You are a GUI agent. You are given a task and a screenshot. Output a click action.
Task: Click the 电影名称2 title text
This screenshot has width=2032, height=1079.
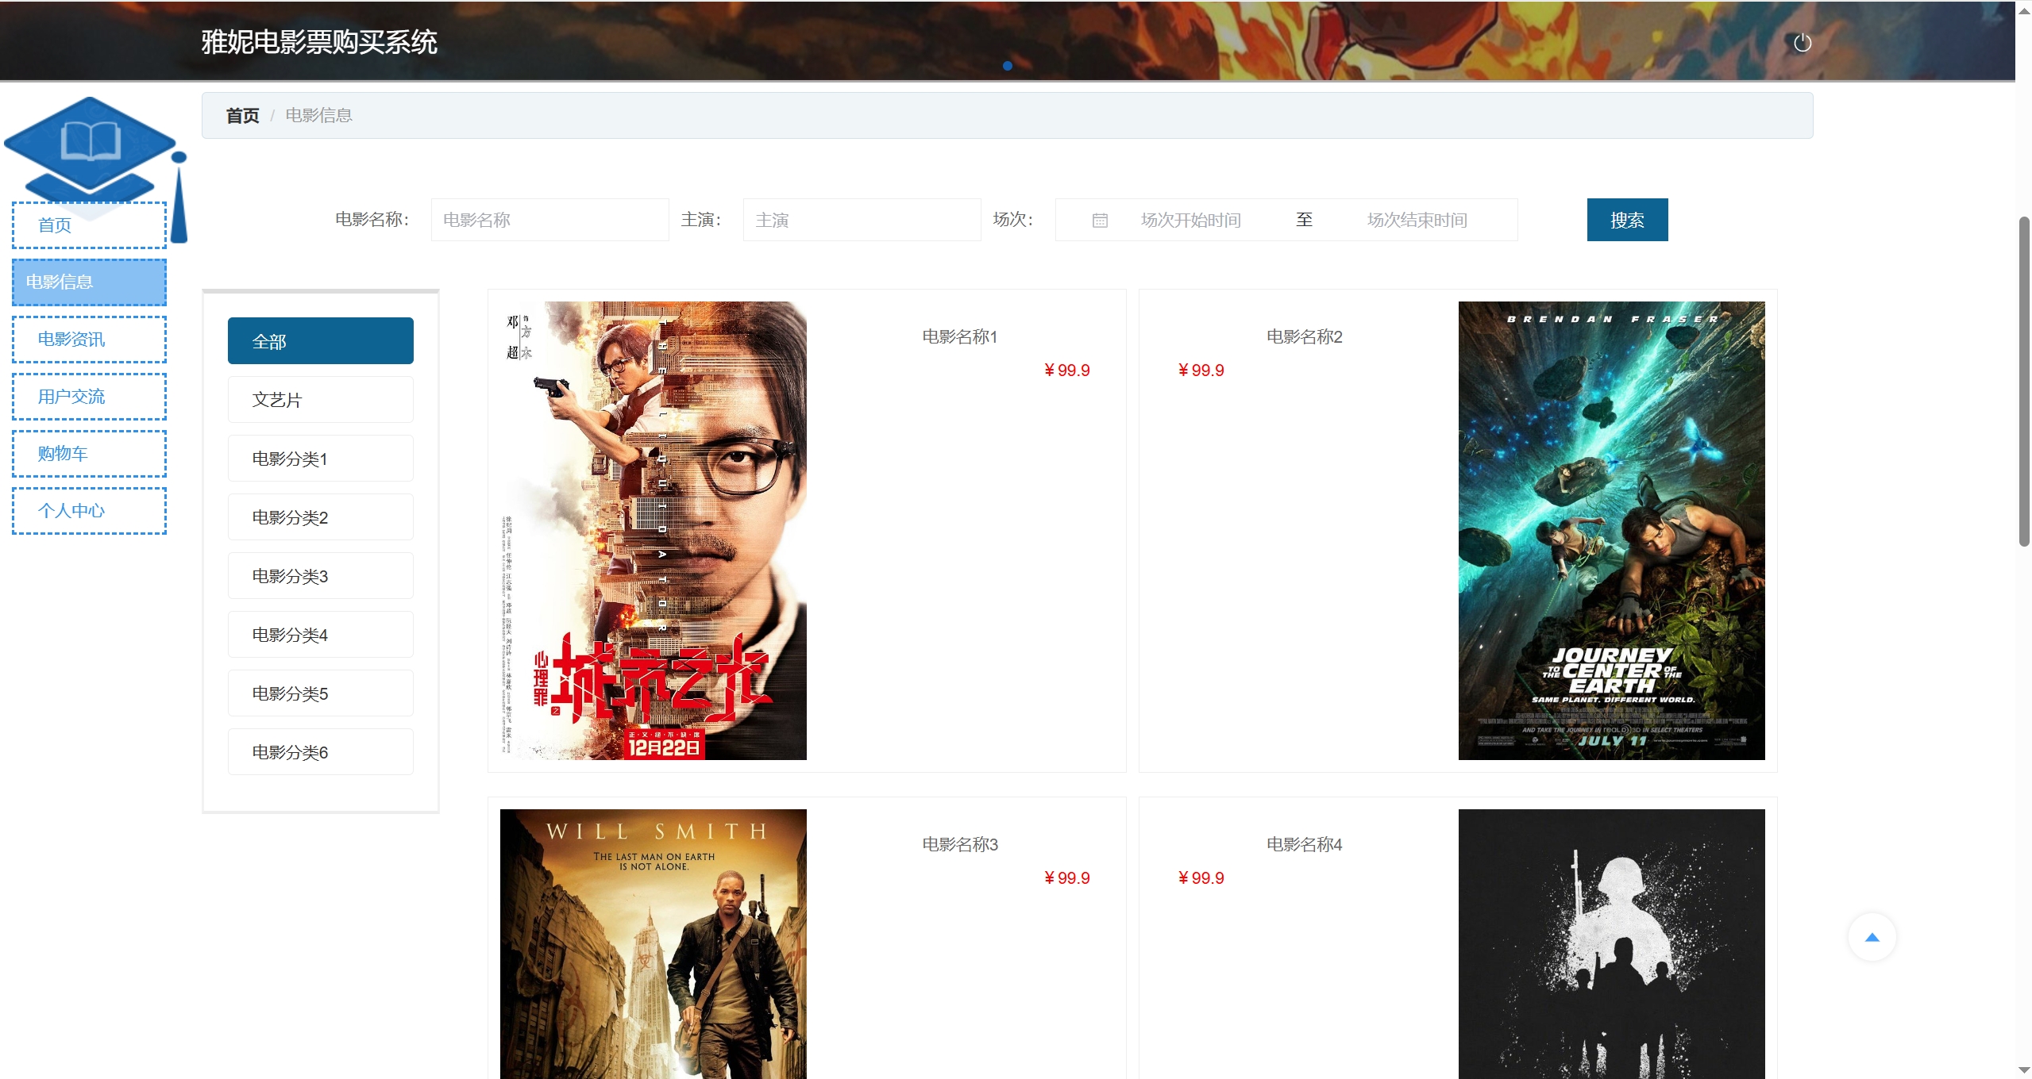(x=1304, y=337)
